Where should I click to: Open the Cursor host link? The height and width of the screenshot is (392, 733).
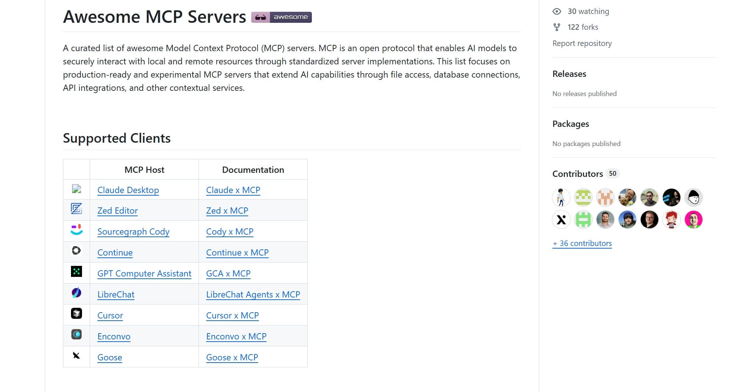(110, 316)
